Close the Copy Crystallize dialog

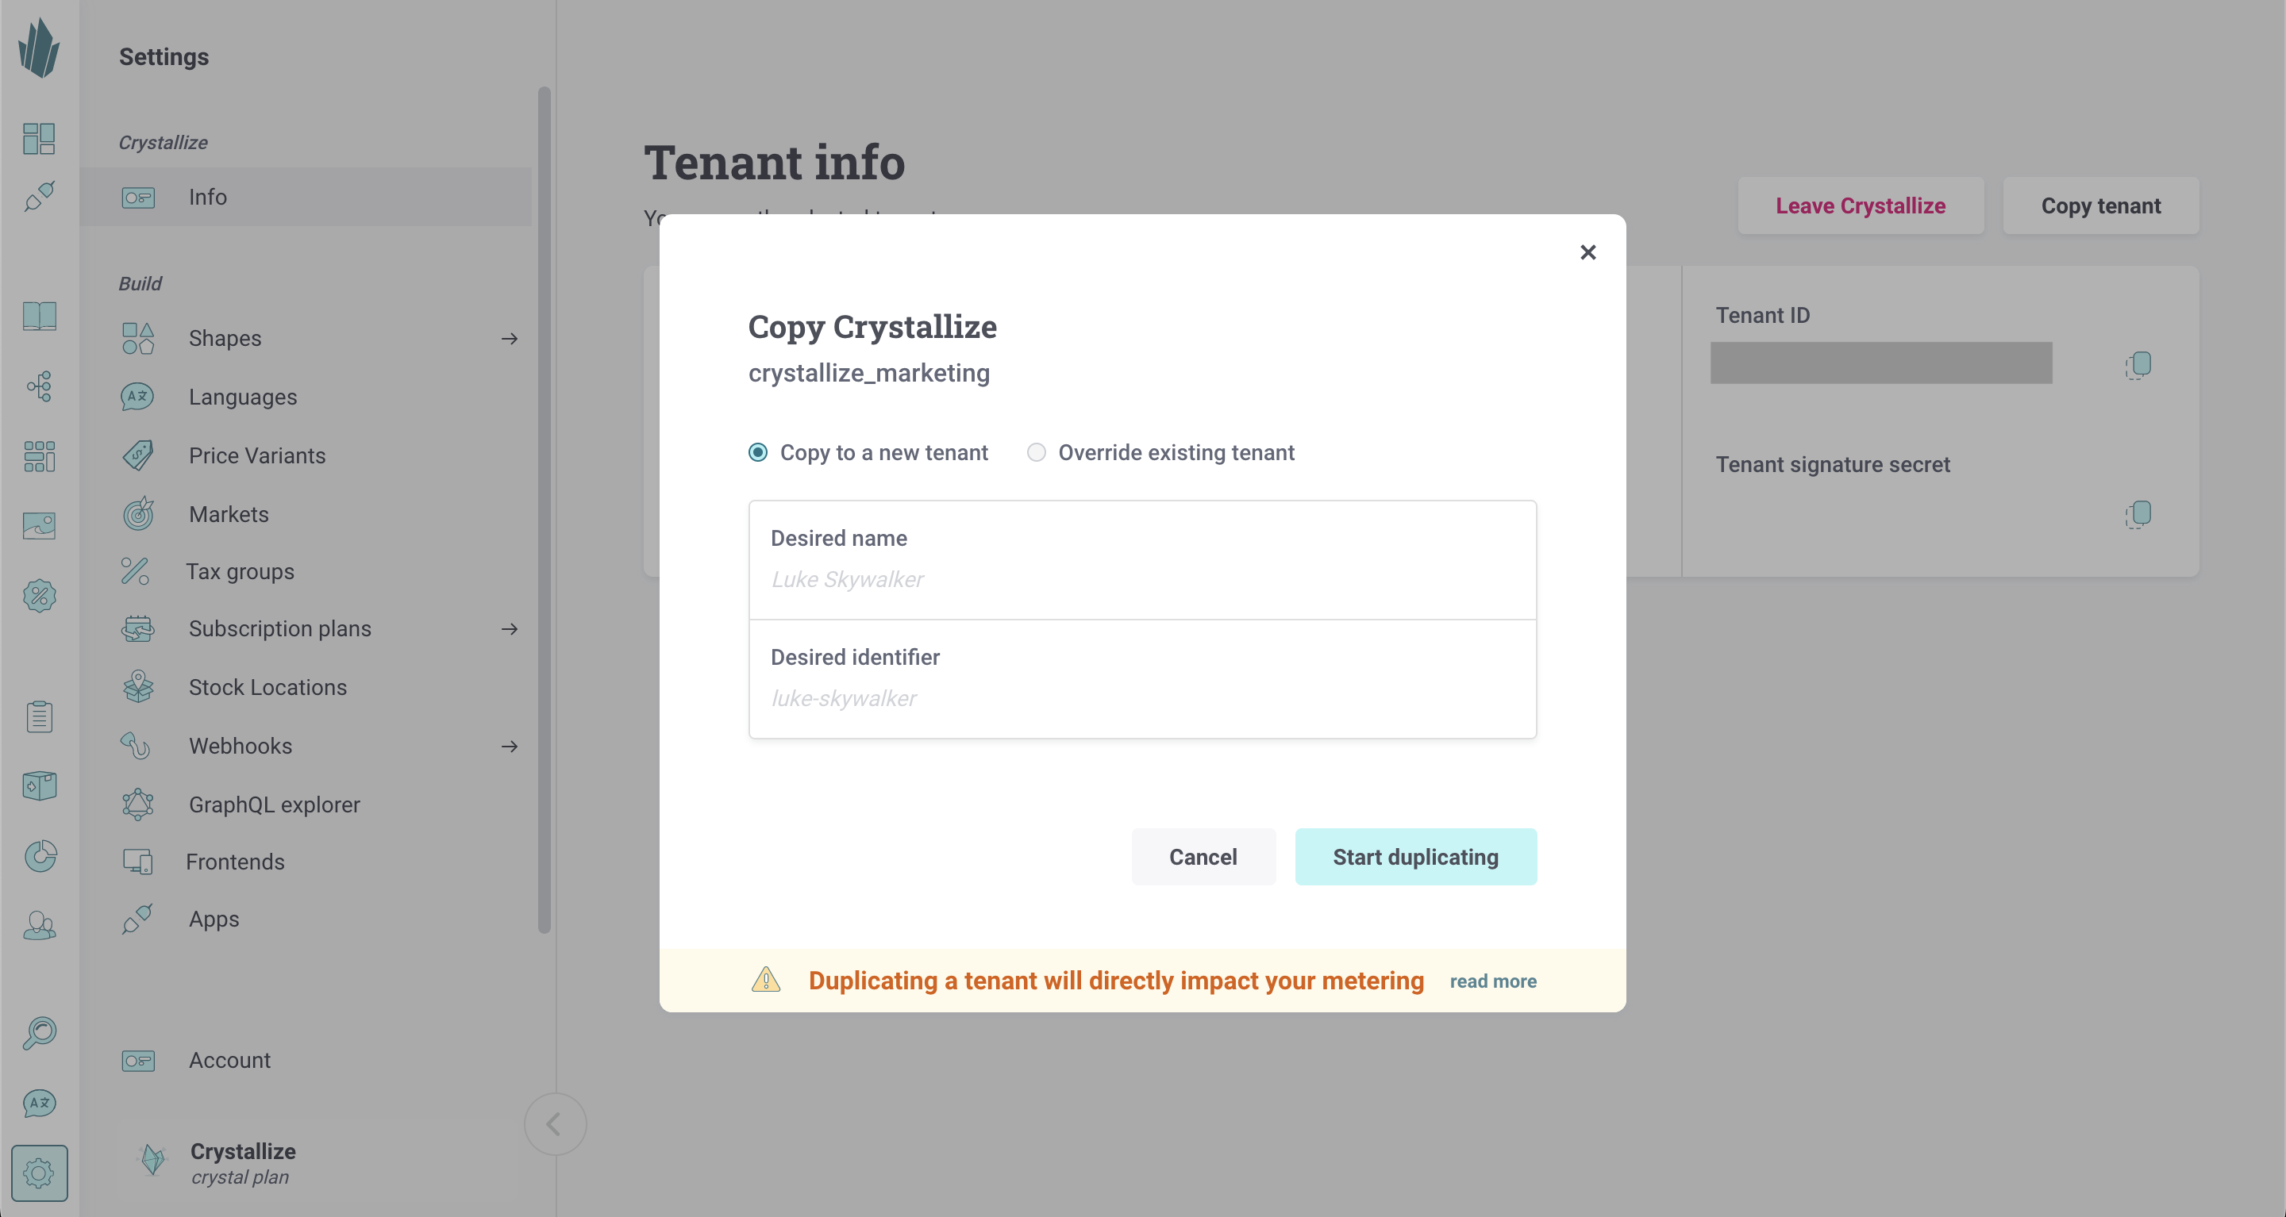1587,253
